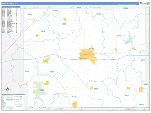
Task: Click the STORY county label
Action: click(36, 8)
